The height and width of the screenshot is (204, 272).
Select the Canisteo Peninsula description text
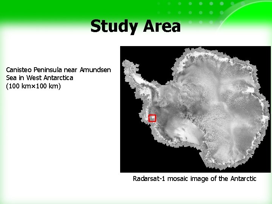click(x=59, y=78)
